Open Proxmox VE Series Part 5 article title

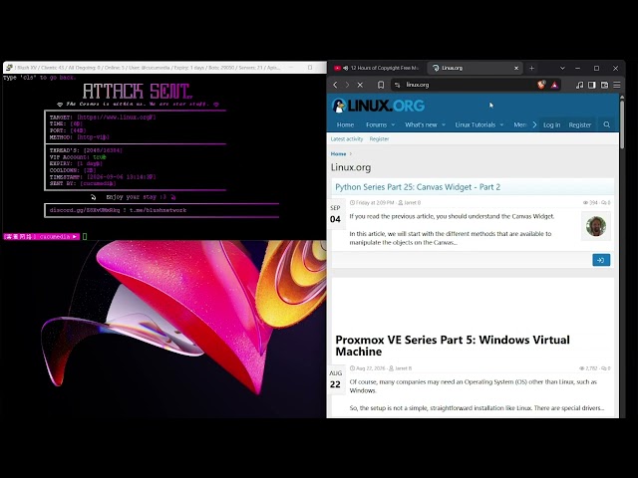click(x=453, y=346)
